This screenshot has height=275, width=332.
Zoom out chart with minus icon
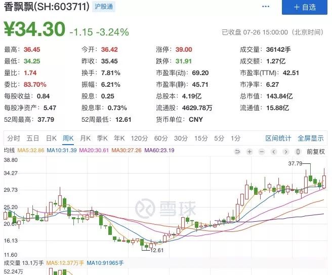point(262,152)
